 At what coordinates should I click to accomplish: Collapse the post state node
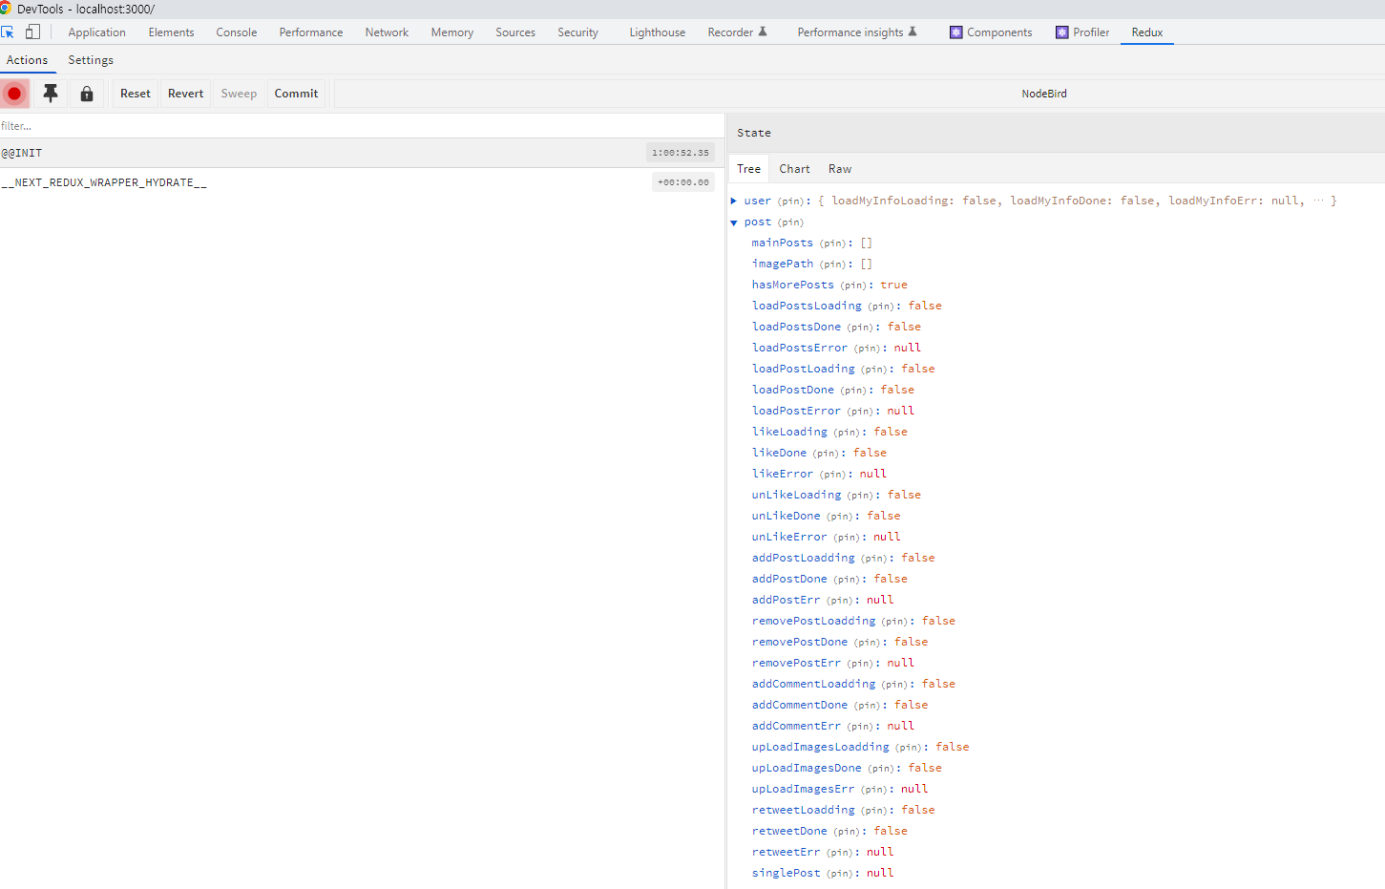(x=734, y=222)
